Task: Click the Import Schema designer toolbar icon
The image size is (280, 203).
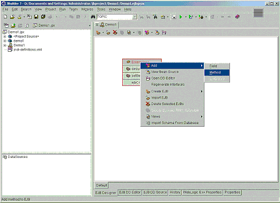Action: pos(139,33)
